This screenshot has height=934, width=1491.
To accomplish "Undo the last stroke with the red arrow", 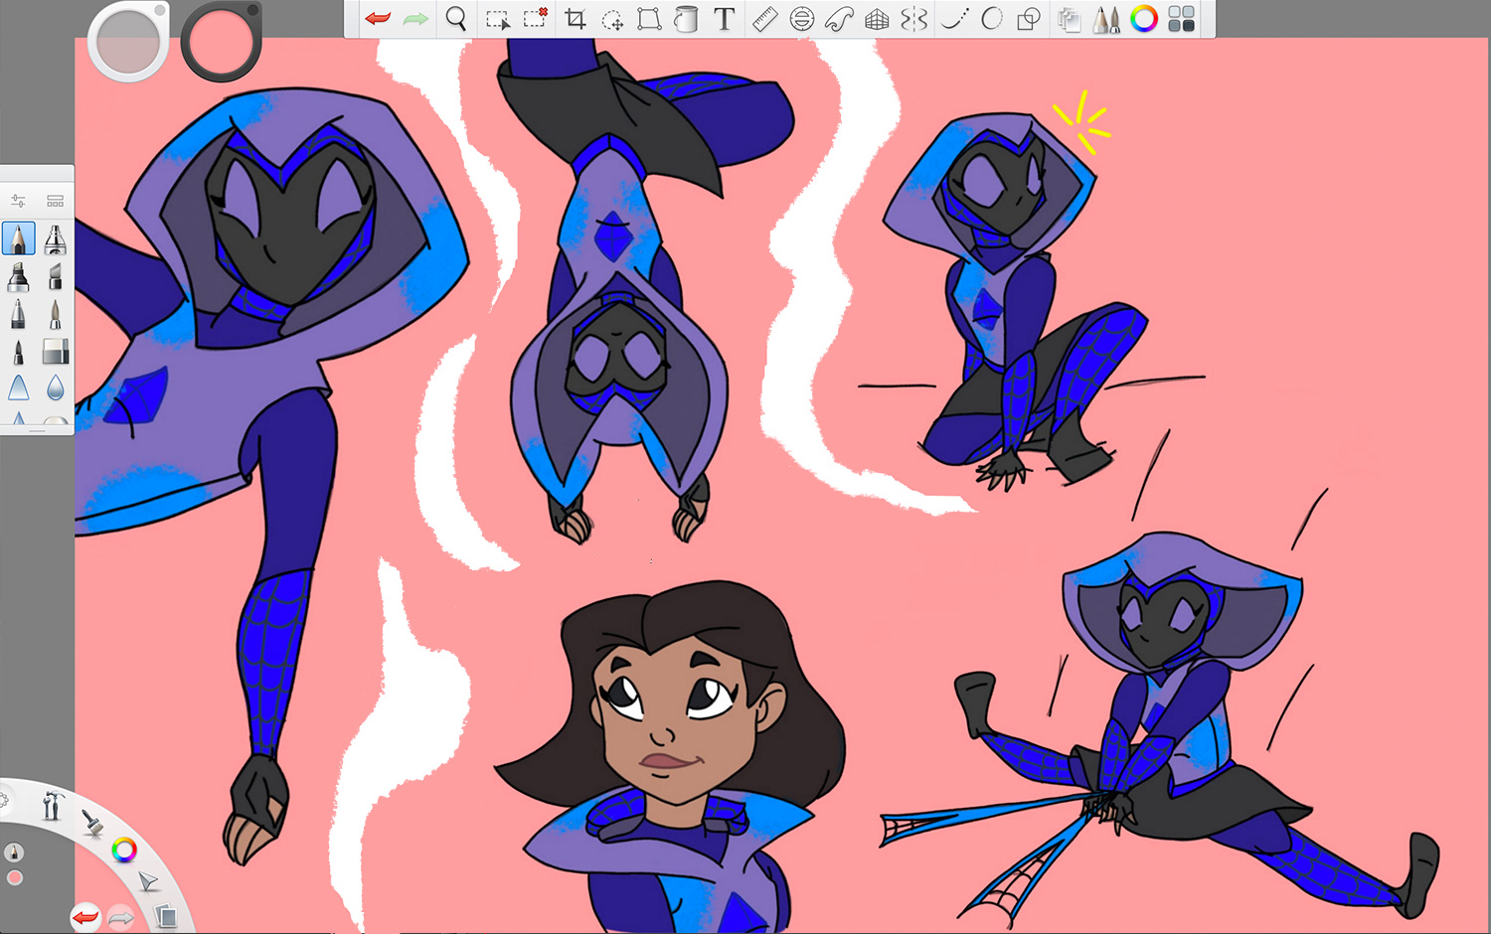I will [x=376, y=18].
